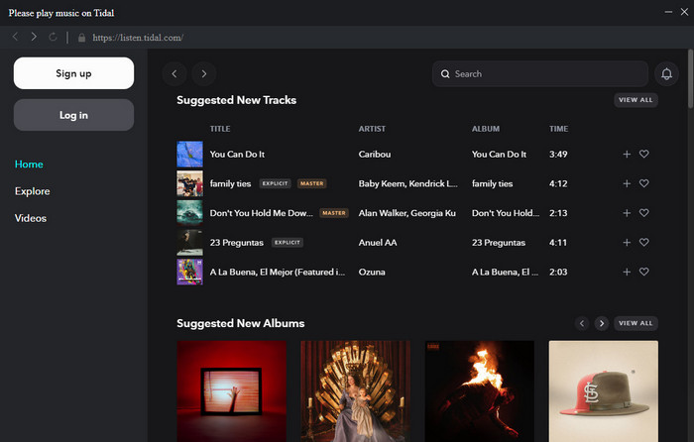Click the Log in button
694x442 pixels.
(74, 115)
